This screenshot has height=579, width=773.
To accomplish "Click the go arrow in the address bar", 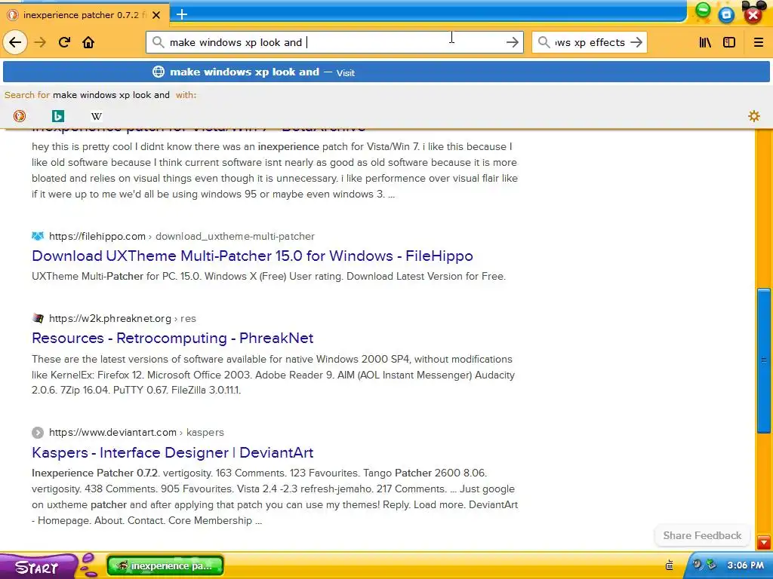I will click(513, 42).
